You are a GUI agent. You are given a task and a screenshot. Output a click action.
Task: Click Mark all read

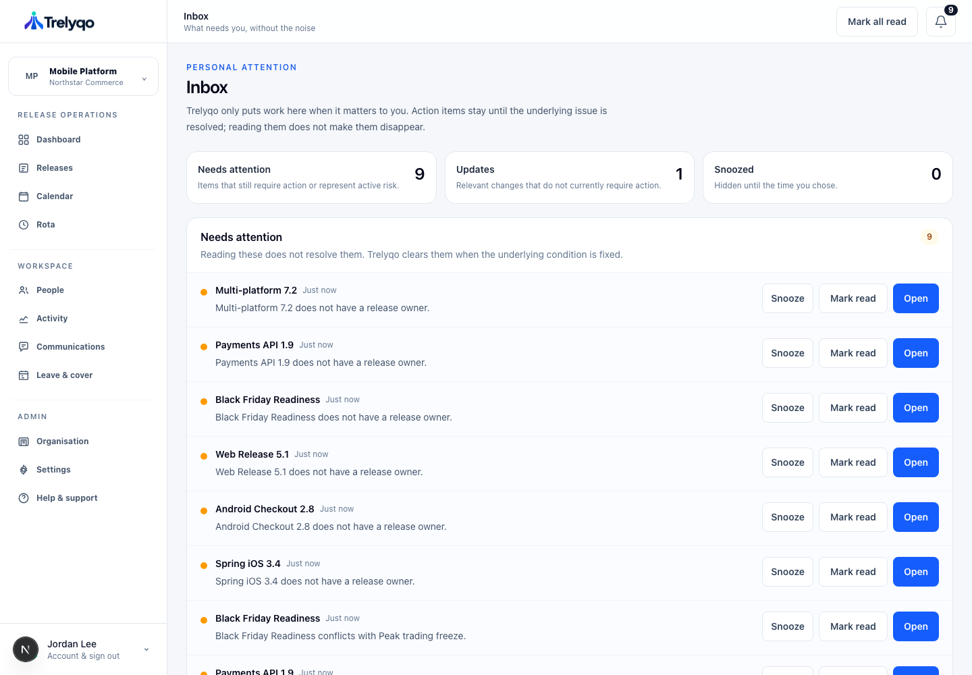[x=877, y=22]
